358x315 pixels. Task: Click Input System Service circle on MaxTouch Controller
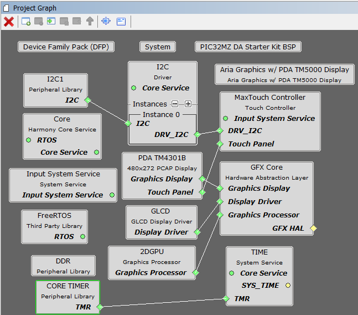click(x=226, y=118)
